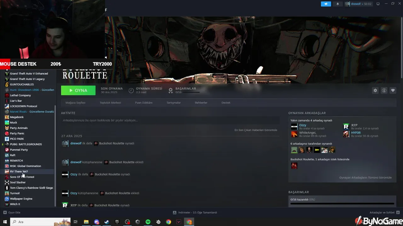Click the Party Animals game icon

pos(7,128)
